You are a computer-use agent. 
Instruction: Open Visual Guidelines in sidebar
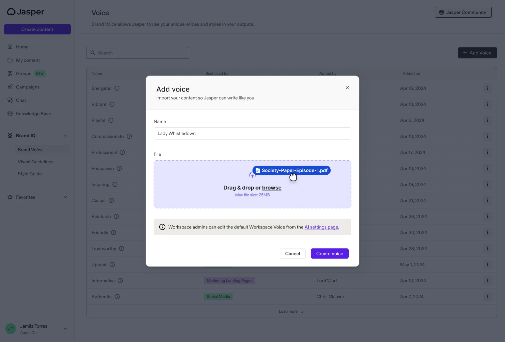point(35,162)
